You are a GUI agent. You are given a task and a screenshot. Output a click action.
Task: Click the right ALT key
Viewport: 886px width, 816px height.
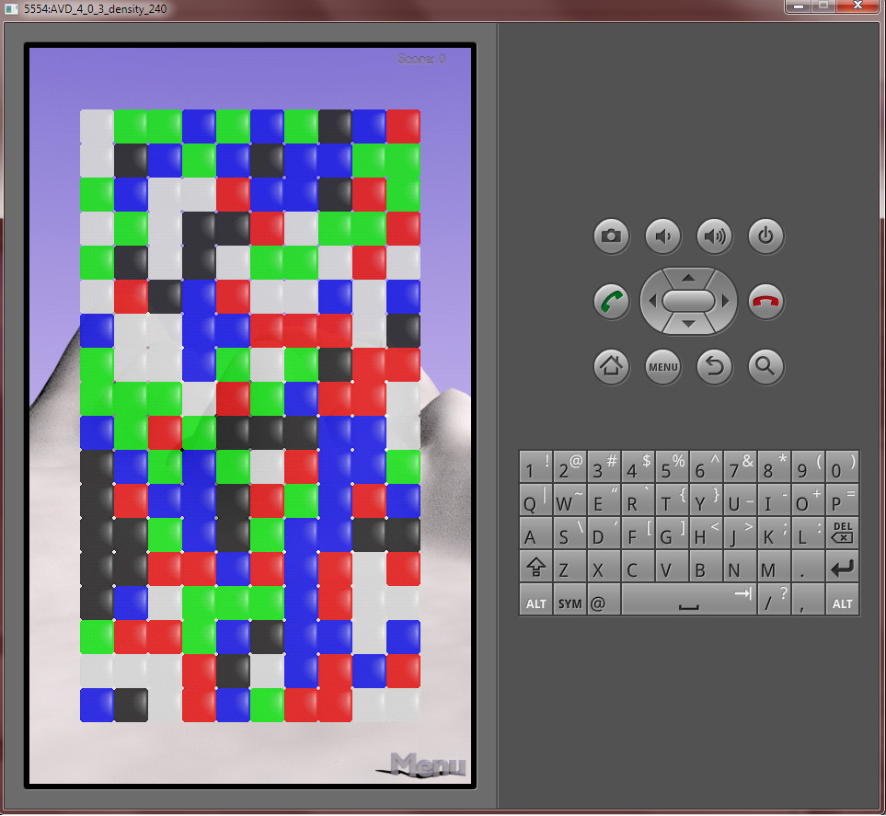click(x=842, y=600)
